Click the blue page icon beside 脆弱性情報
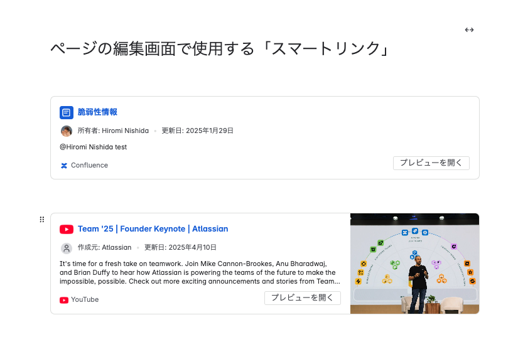Screen dimensions: 518x342 tap(67, 112)
